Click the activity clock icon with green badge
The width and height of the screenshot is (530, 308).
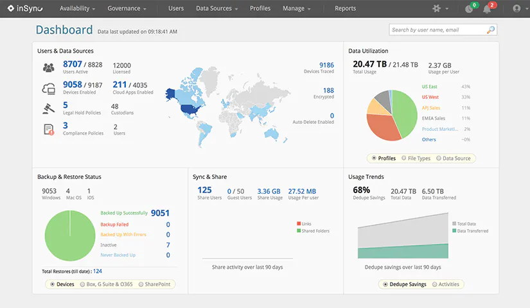(x=469, y=9)
